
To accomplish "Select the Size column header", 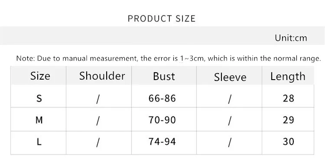I will (x=40, y=76).
